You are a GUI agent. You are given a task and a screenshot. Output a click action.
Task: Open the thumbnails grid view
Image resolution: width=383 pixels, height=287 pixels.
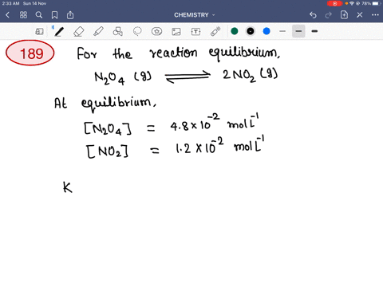point(23,15)
